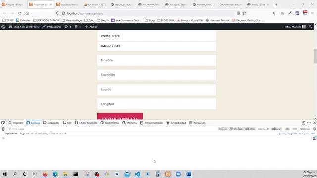Open devtools more options ellipsis
This screenshot has height=178, width=317.
[309, 123]
